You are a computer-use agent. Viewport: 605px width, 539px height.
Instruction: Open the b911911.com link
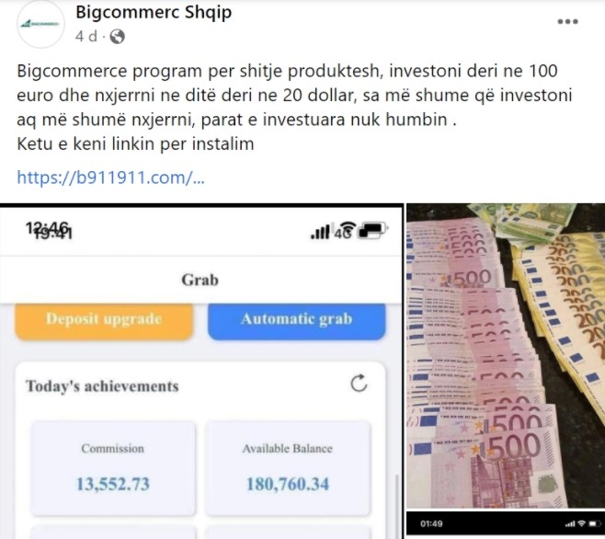click(x=110, y=178)
